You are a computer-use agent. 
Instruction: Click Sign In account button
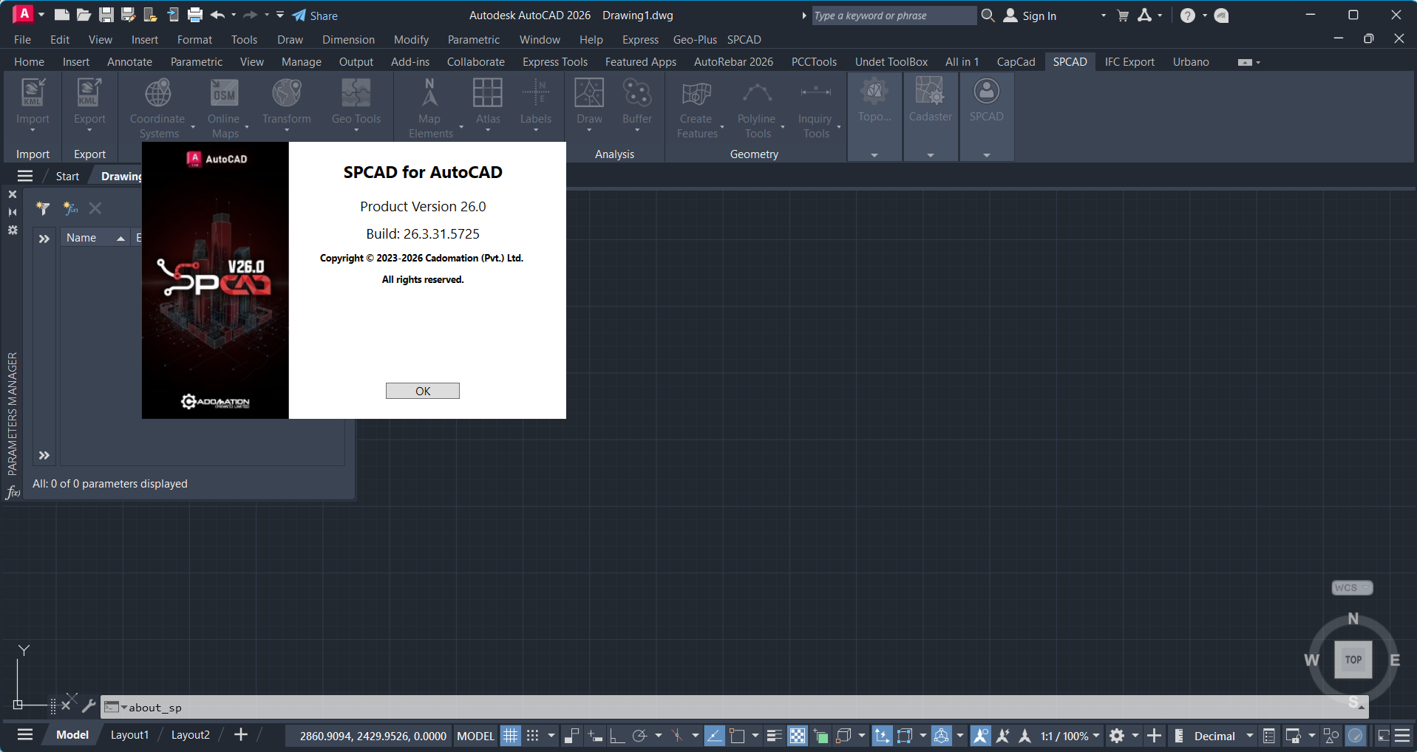(x=1030, y=16)
